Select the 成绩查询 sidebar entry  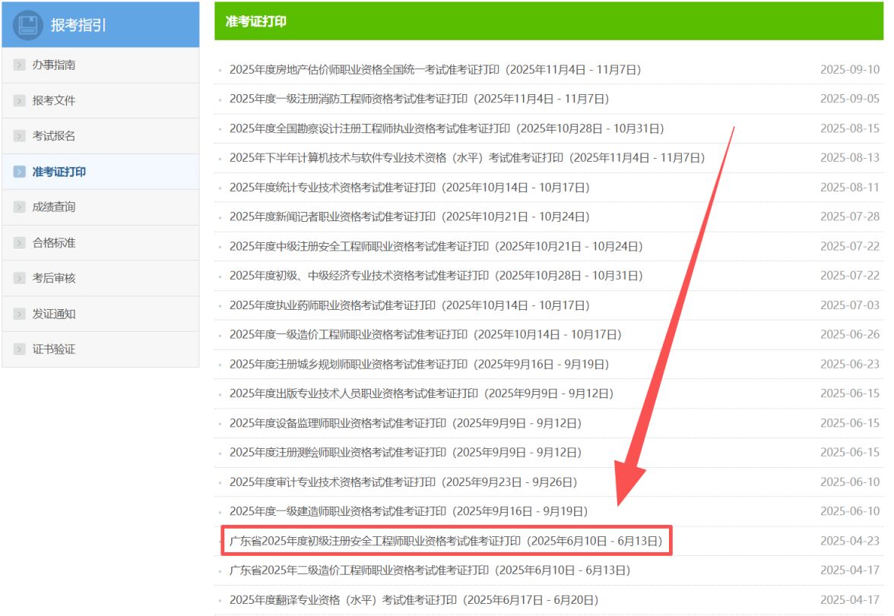[x=101, y=207]
